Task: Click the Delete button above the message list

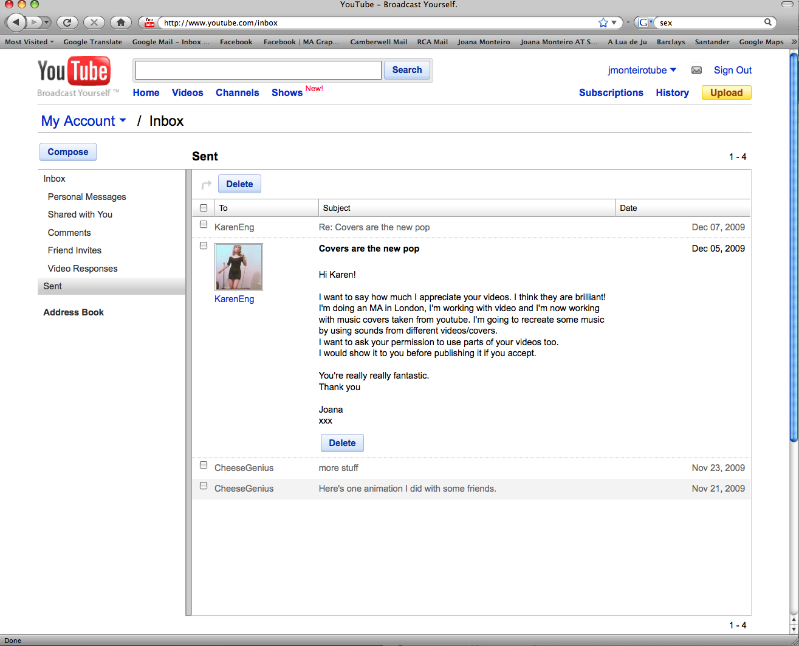Action: pos(239,184)
